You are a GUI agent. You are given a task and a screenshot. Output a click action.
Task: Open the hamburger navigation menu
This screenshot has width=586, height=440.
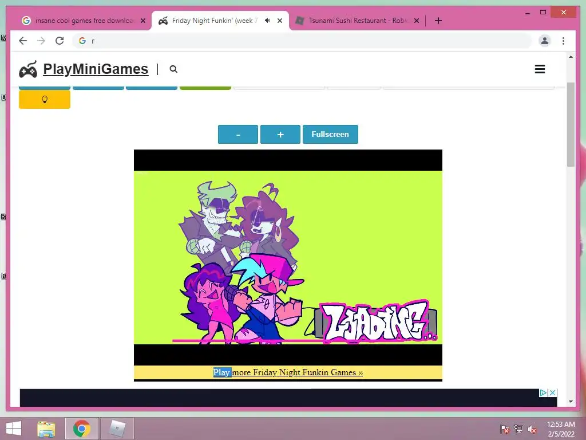(540, 69)
